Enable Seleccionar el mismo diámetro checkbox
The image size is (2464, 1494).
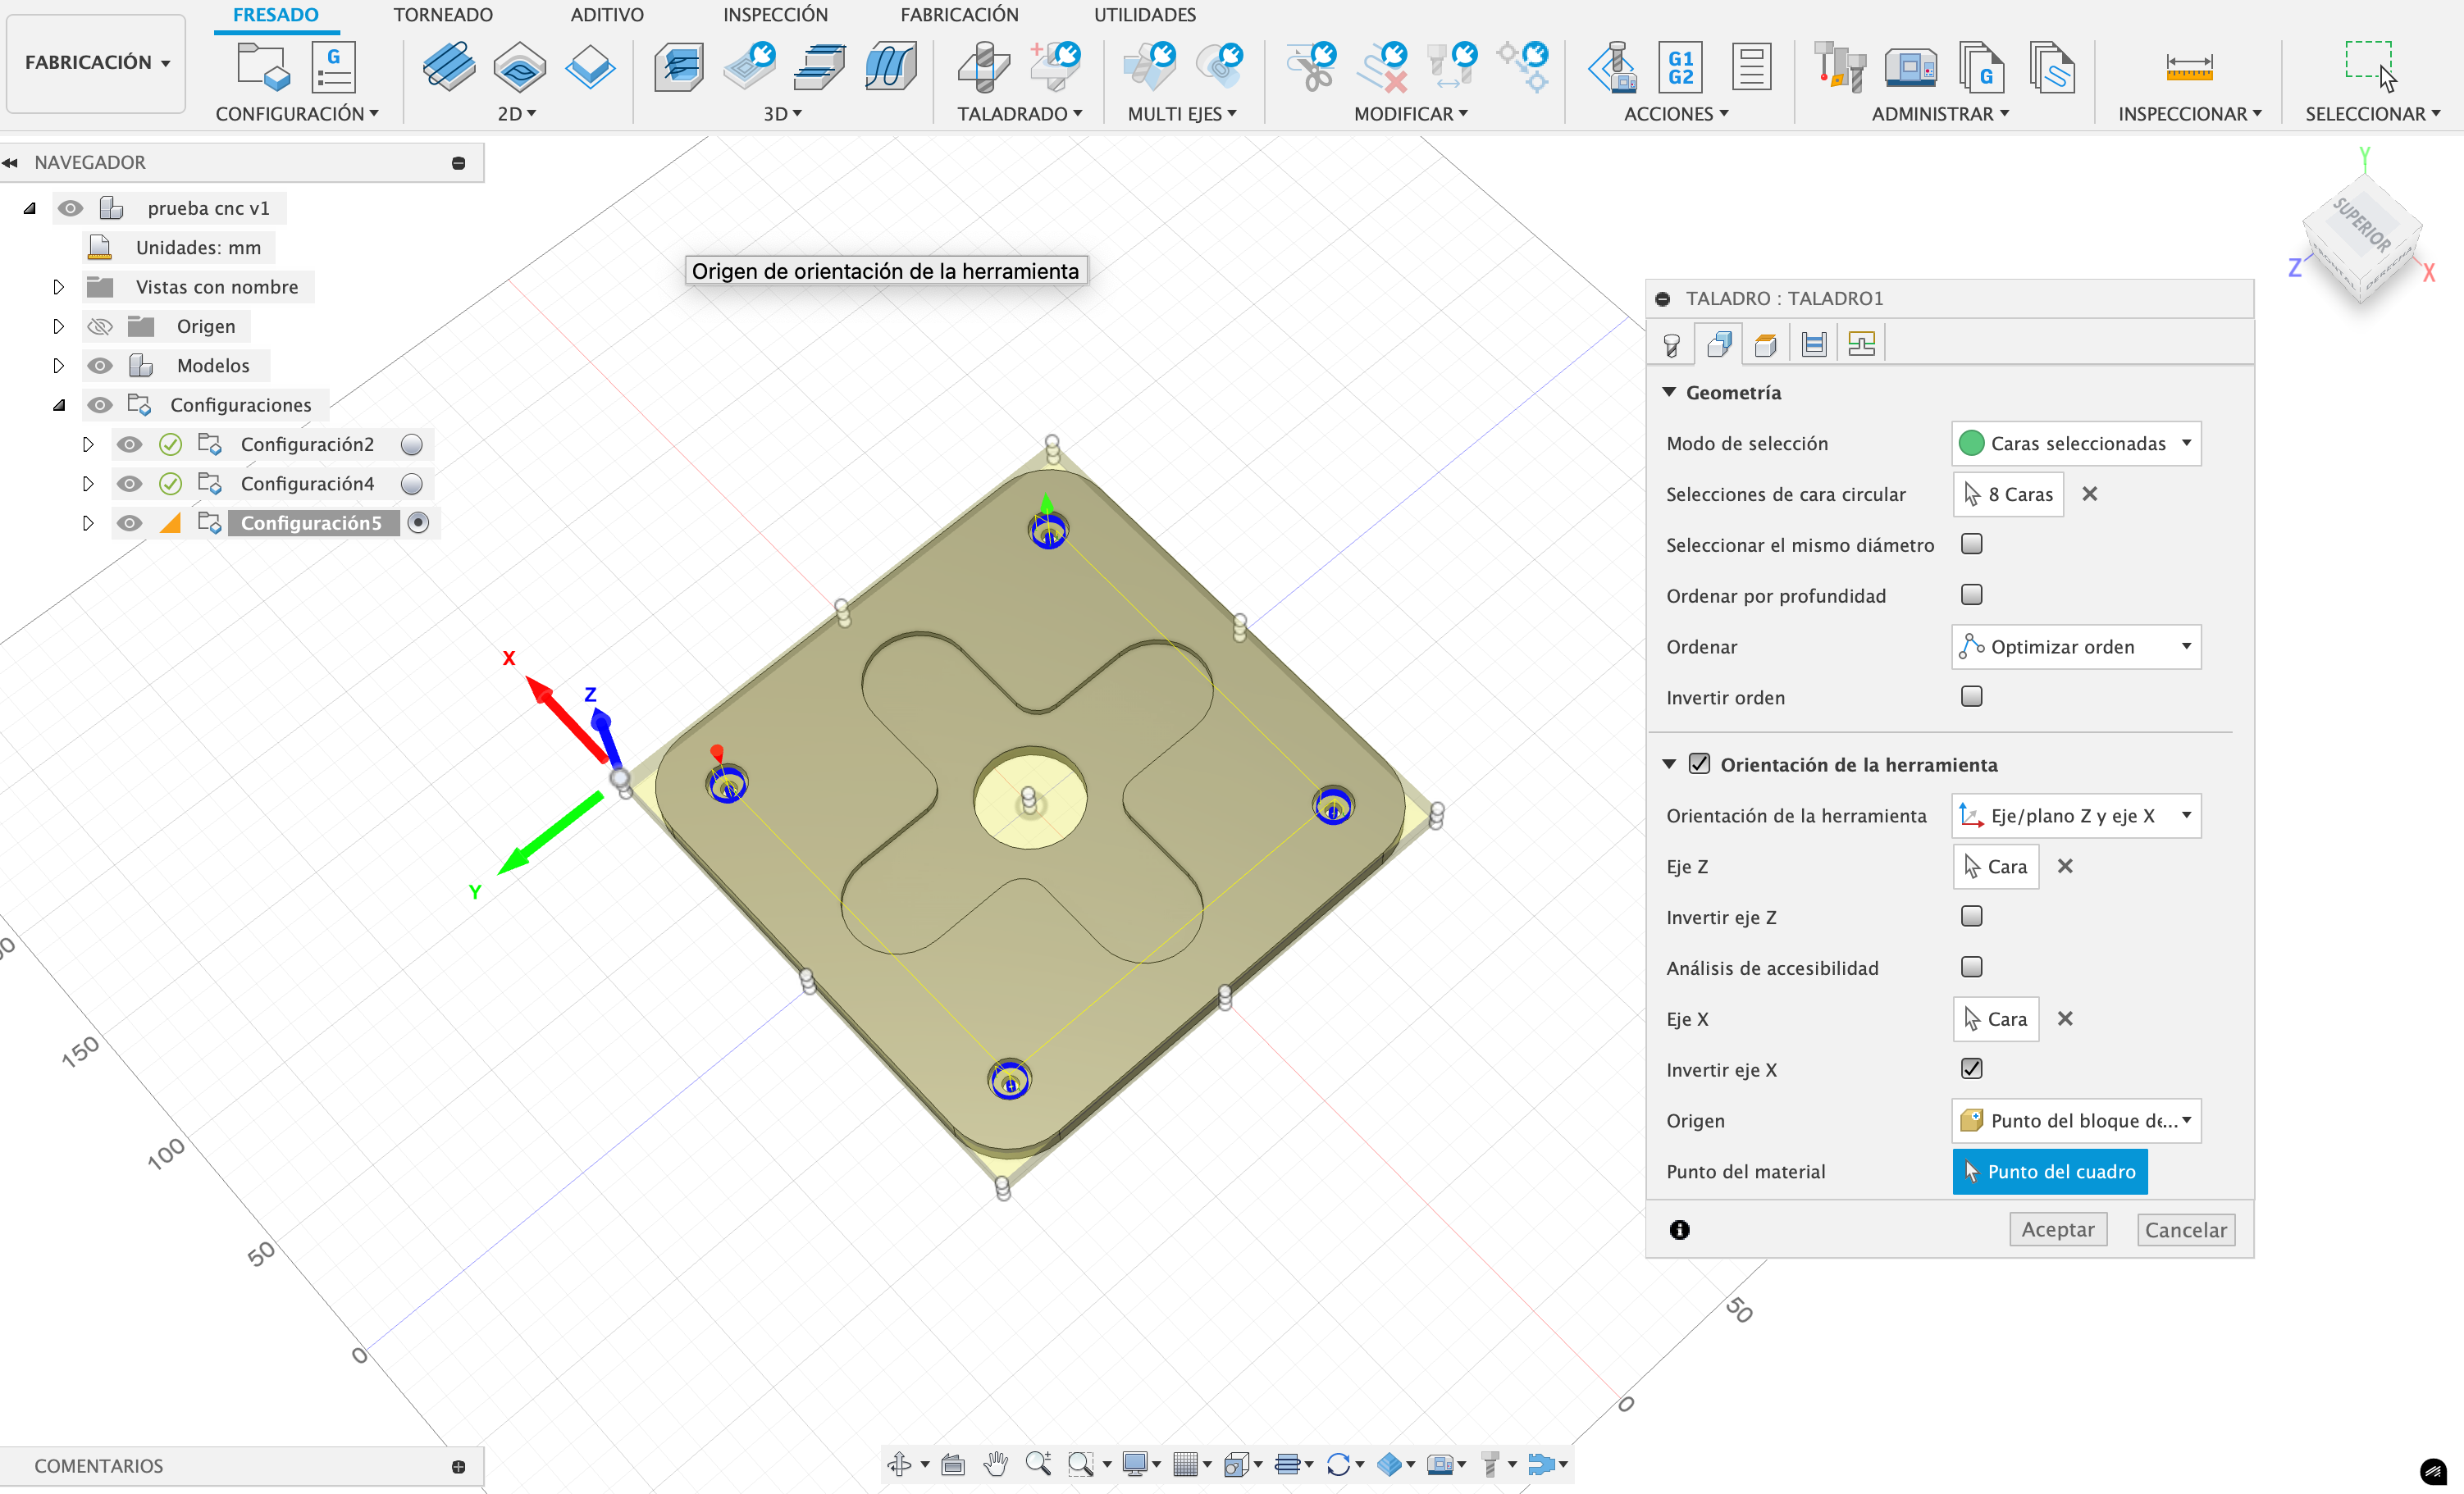point(1971,544)
